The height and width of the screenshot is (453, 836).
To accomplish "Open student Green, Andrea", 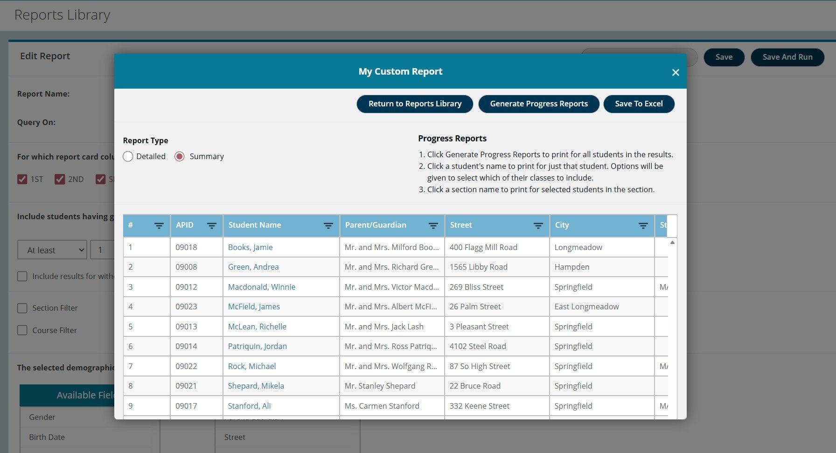I will pos(253,267).
